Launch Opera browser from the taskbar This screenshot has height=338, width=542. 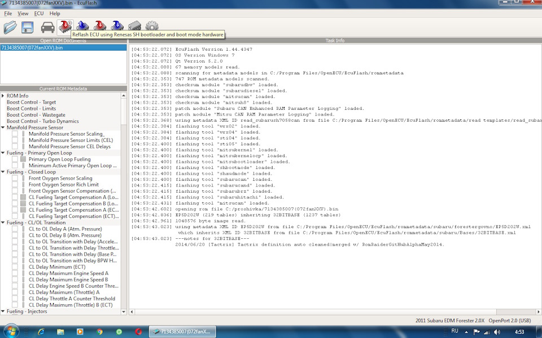point(138,332)
